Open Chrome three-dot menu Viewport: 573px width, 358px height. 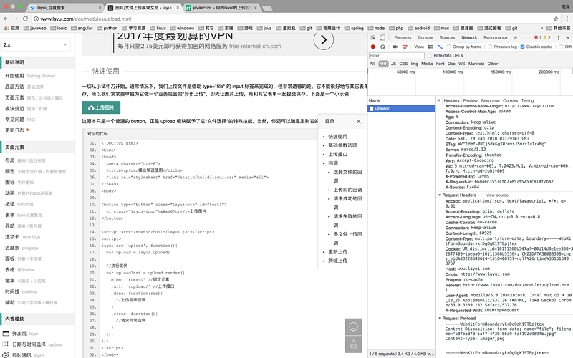tap(567, 19)
